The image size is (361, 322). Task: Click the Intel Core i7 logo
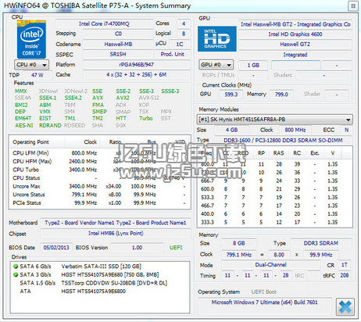click(31, 39)
